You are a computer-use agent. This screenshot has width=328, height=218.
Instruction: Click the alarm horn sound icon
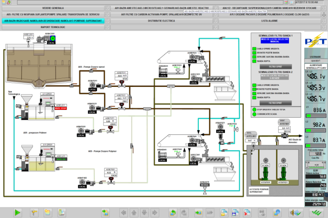point(295,213)
